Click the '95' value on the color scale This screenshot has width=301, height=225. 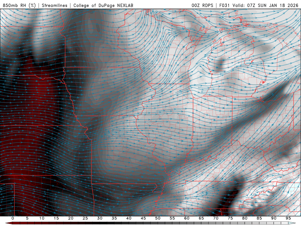(288, 218)
